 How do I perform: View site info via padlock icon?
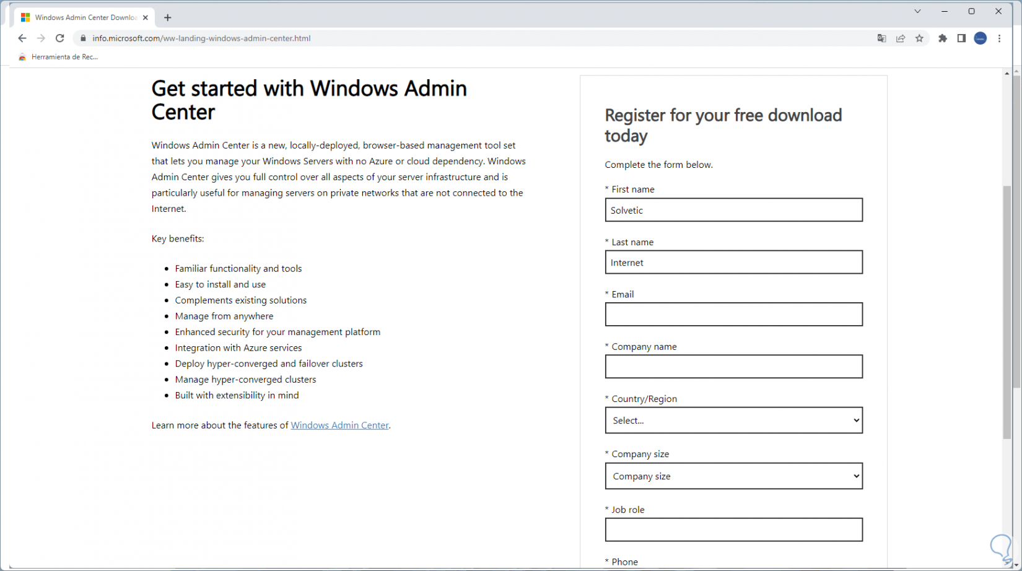tap(83, 38)
